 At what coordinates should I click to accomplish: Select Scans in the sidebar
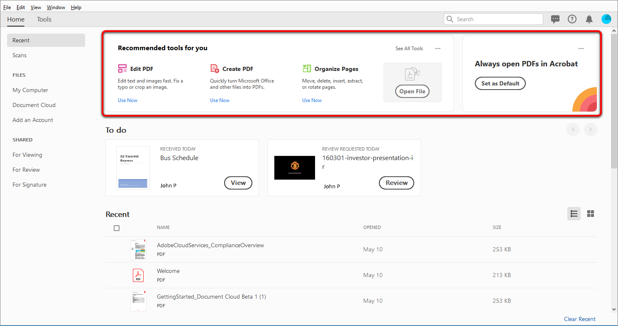point(20,55)
